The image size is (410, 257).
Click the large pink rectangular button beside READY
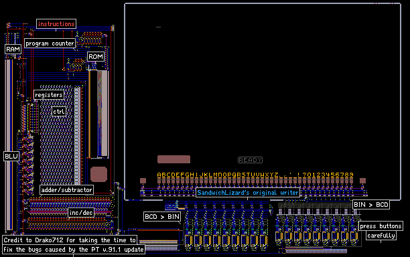(x=174, y=159)
